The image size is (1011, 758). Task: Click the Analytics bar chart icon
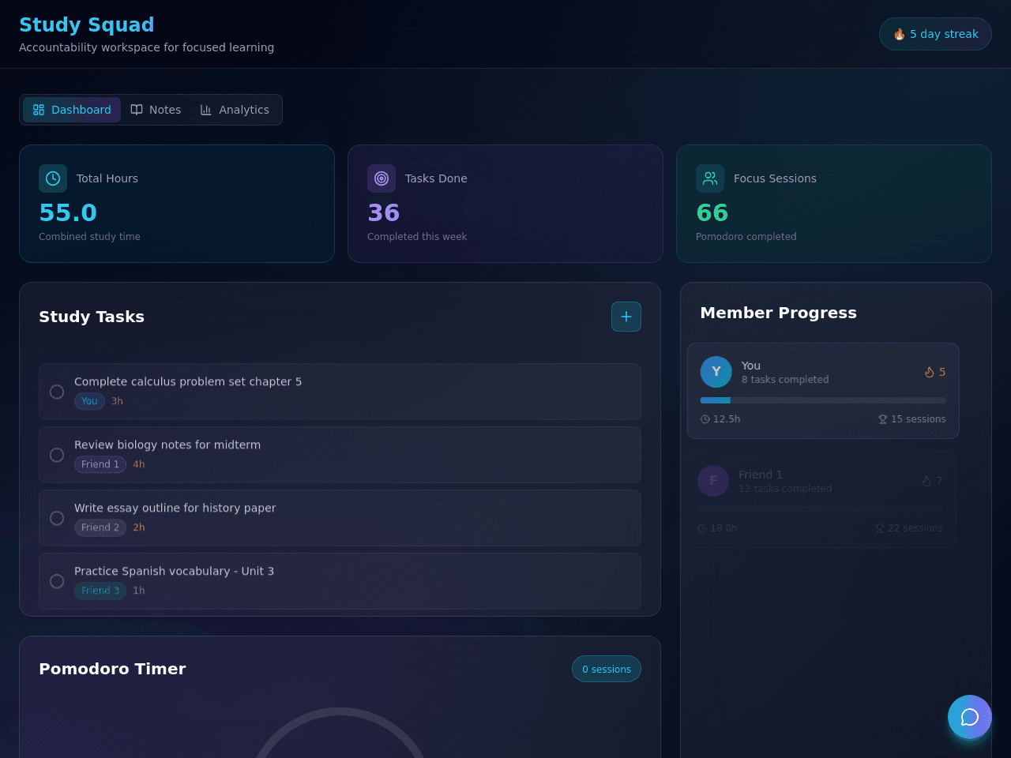pyautogui.click(x=206, y=110)
